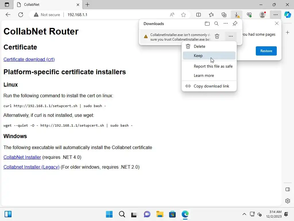Viewport: 294px width, 221px height.
Task: Add this page to favorites with the star
Action: (x=183, y=15)
